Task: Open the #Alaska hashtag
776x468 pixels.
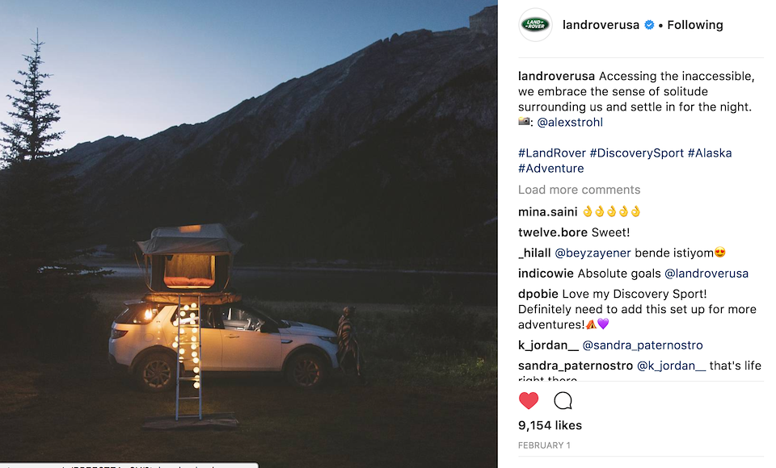Action: pyautogui.click(x=710, y=153)
